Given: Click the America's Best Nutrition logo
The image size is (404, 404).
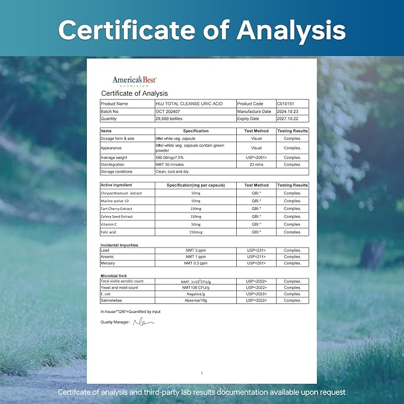Looking at the screenshot, I should [134, 81].
